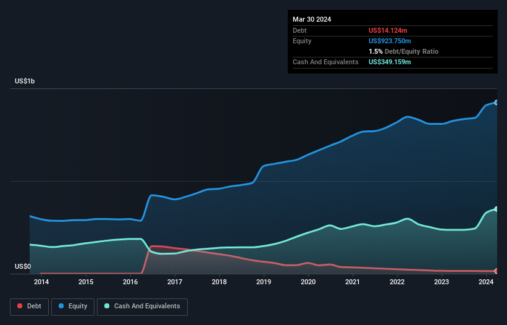Click the 2015 x-axis label

86,282
